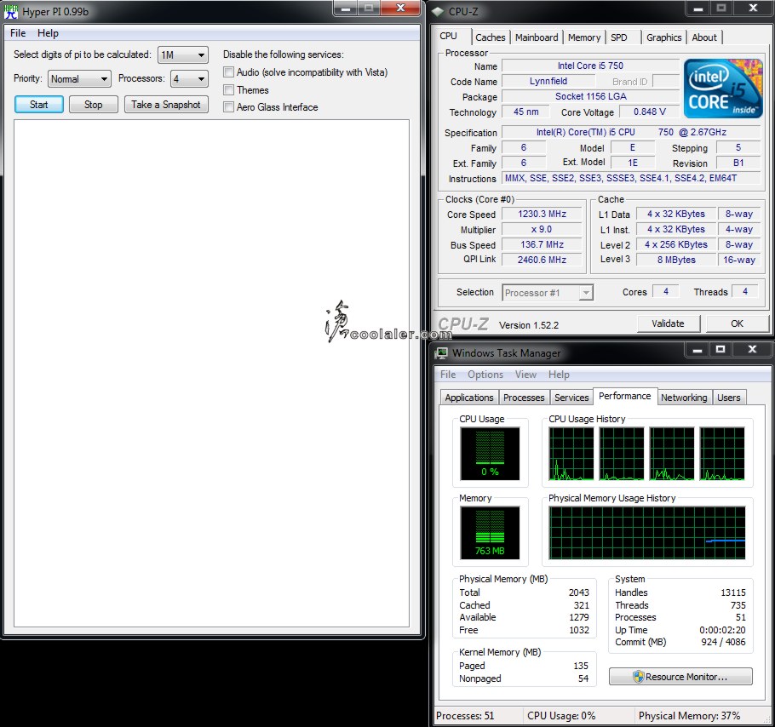775x727 pixels.
Task: Click the Multiplier value x 9.0
Action: [542, 229]
